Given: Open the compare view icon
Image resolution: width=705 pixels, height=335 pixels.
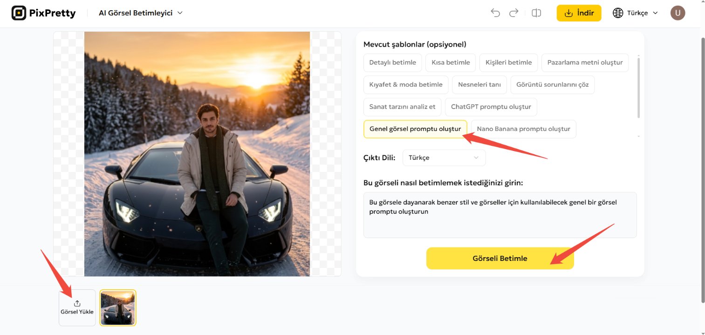Looking at the screenshot, I should pos(536,13).
